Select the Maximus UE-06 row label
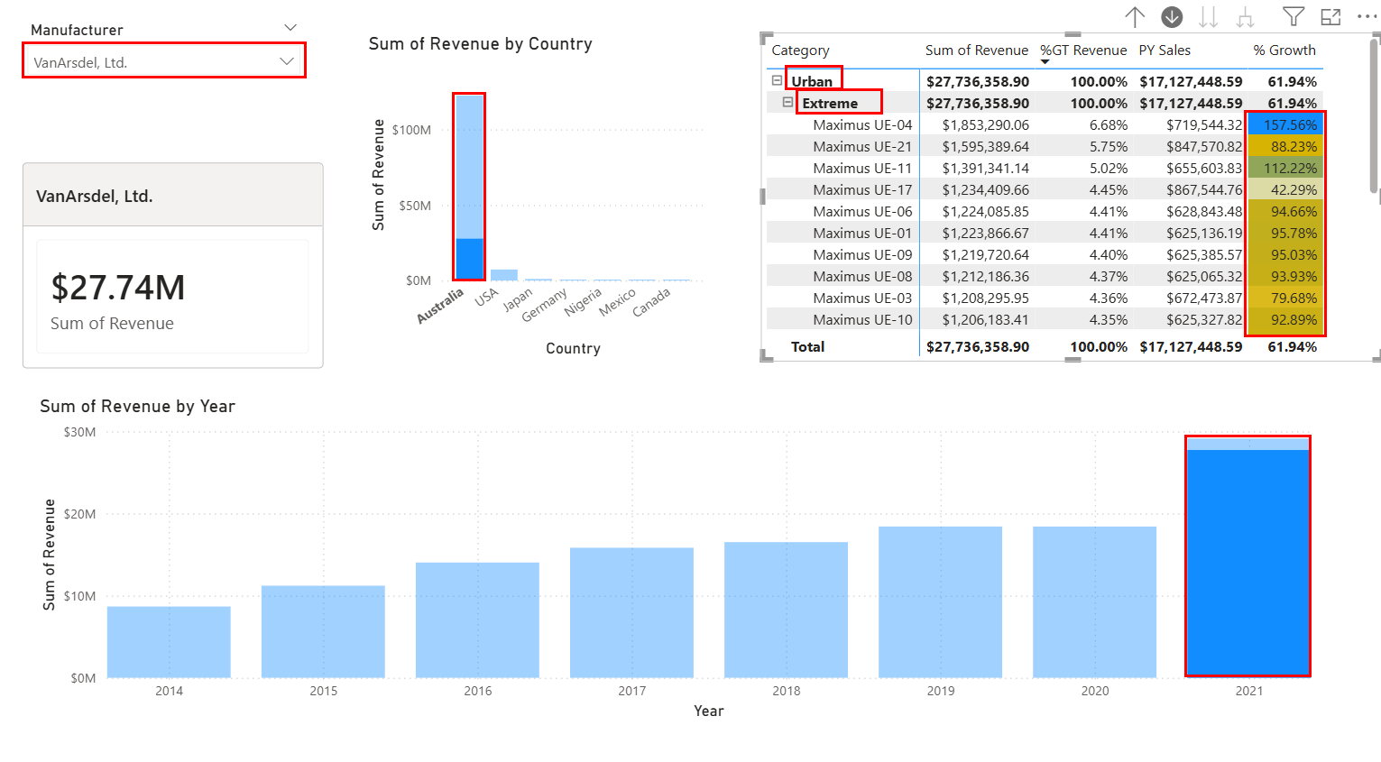Screen dimensions: 1381x762 (862, 211)
